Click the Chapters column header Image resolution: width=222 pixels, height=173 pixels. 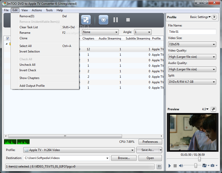tap(88, 38)
